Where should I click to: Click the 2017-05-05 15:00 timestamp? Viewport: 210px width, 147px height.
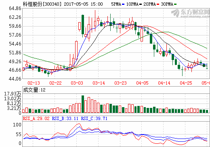point(83,4)
